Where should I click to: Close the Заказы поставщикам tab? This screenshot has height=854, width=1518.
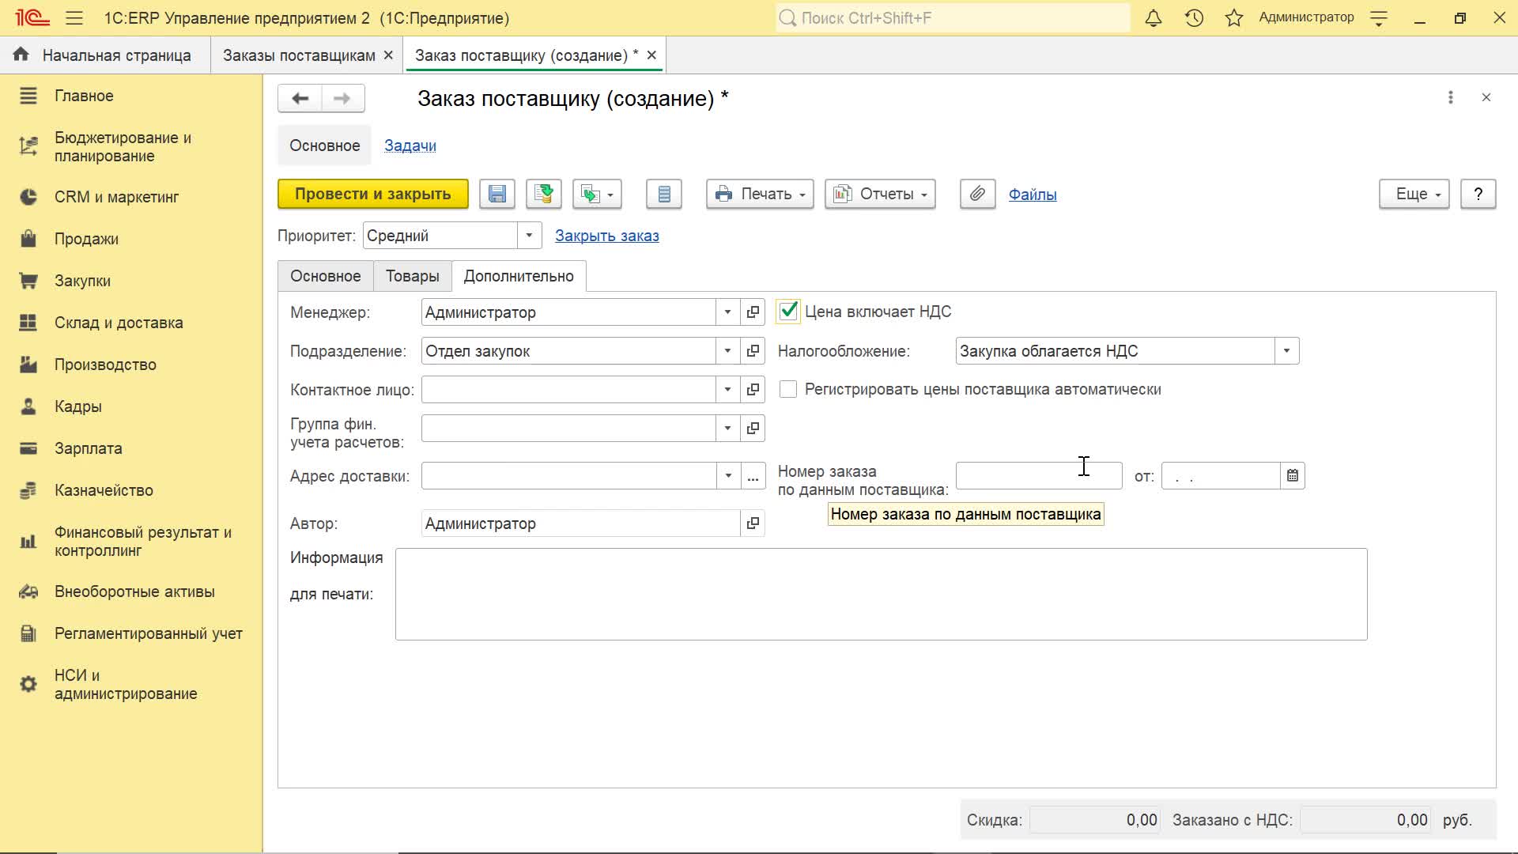[388, 55]
